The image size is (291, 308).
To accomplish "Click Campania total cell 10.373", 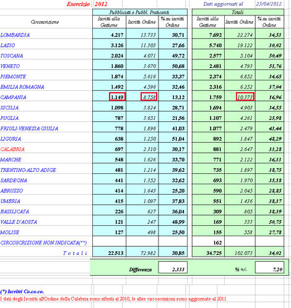I will click(x=245, y=96).
